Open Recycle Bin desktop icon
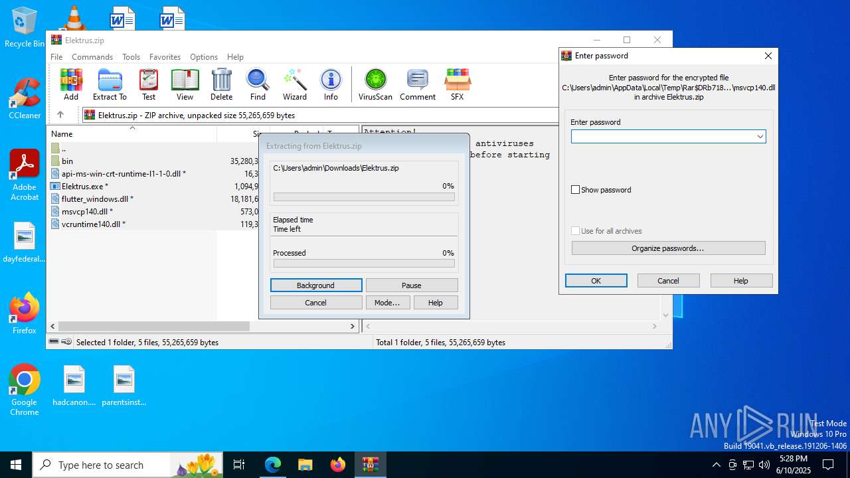The height and width of the screenshot is (478, 850). pyautogui.click(x=25, y=27)
